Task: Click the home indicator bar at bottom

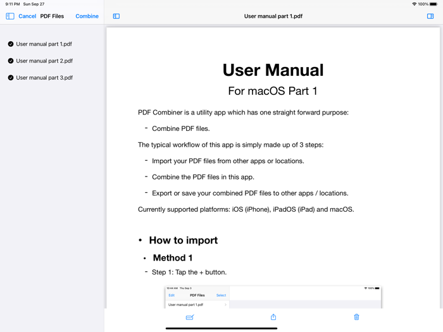Action: [x=221, y=328]
